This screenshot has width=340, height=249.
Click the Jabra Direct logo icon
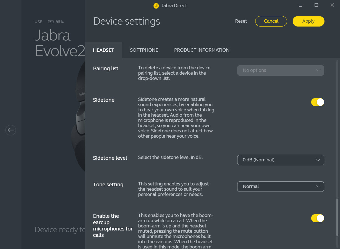tap(156, 6)
